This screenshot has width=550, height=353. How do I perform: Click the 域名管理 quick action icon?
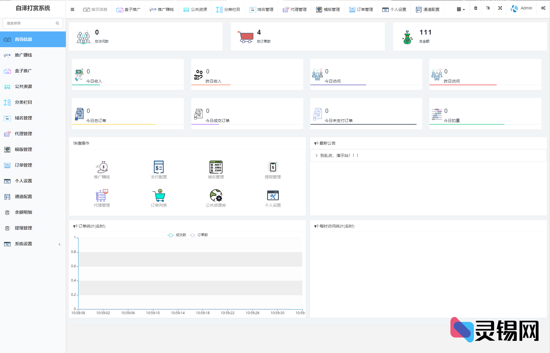[x=216, y=167]
